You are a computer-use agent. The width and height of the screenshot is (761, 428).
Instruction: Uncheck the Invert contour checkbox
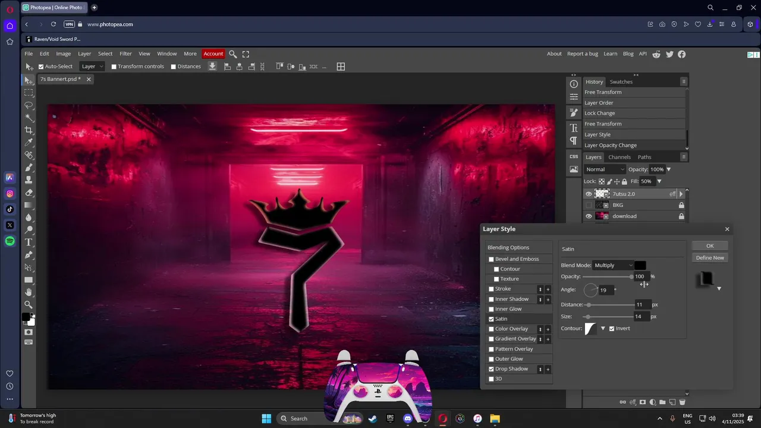click(612, 329)
